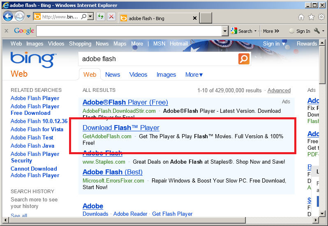Viewport: 328px width, 226px height.
Task: Select 'Adobe Flash Player Free Download' search
Action: pyautogui.click(x=35, y=110)
